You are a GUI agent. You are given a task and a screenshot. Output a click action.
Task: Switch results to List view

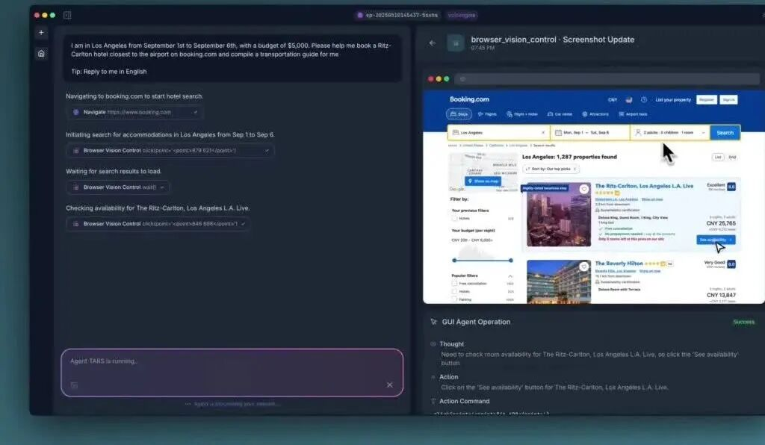[718, 157]
